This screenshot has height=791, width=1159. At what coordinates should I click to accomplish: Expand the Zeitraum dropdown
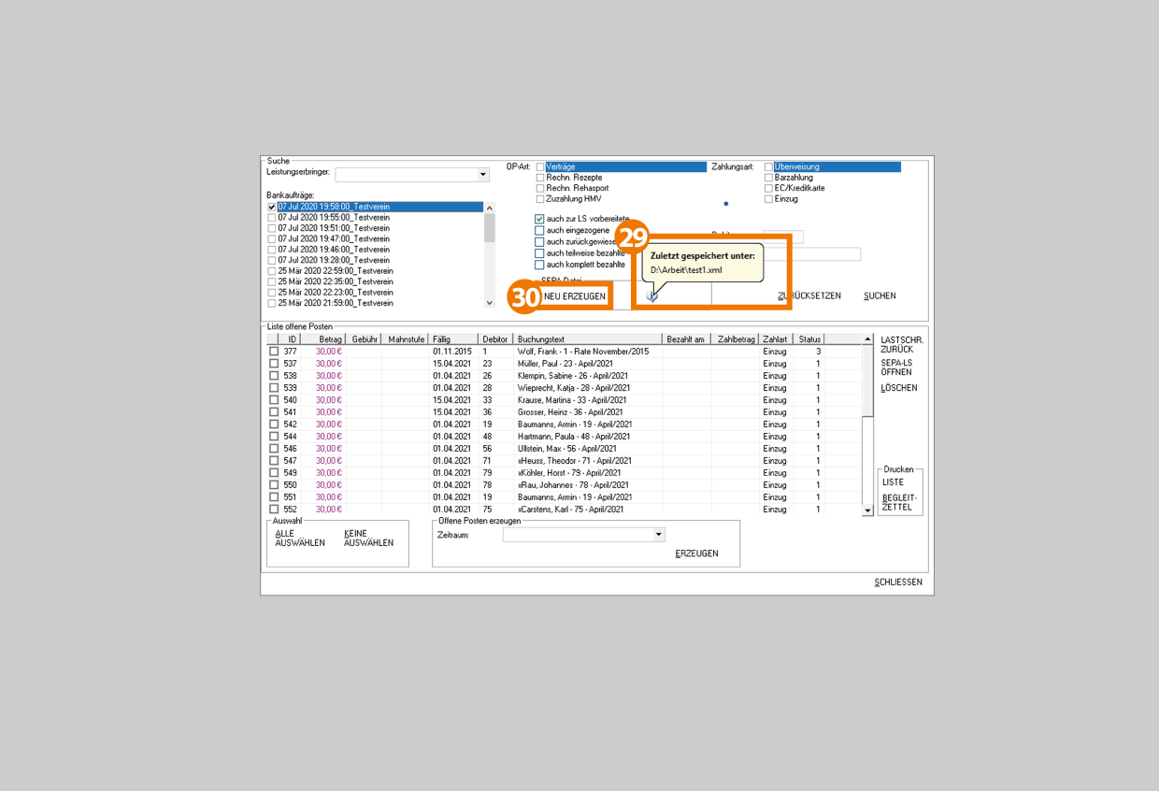658,536
